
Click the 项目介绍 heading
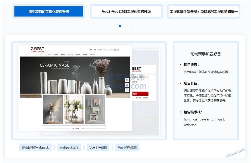click(x=191, y=83)
